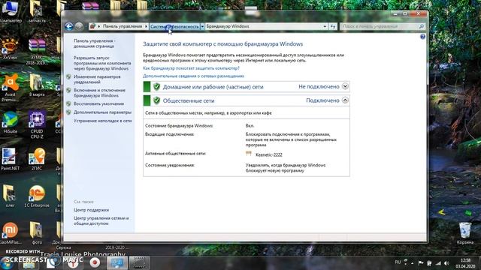Open volume control from system tray
This screenshot has height=270, width=481.
tap(446, 263)
